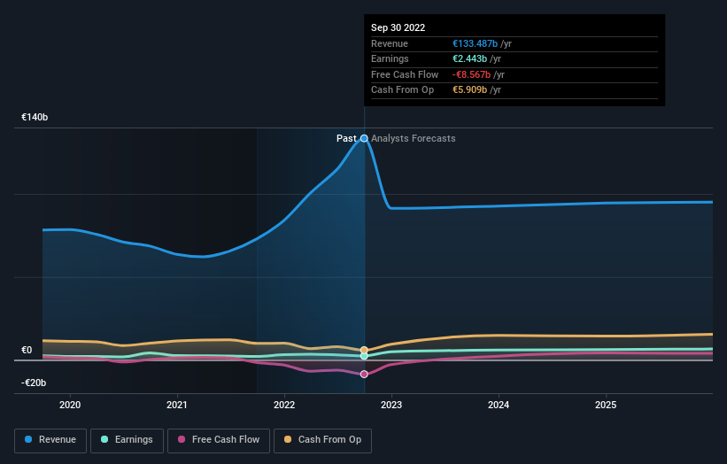Select the pink Free Cash Flow data point
Image resolution: width=727 pixels, height=464 pixels.
[x=365, y=374]
